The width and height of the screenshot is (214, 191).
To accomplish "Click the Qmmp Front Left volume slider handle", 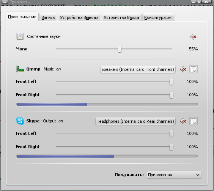I will coord(171,81).
